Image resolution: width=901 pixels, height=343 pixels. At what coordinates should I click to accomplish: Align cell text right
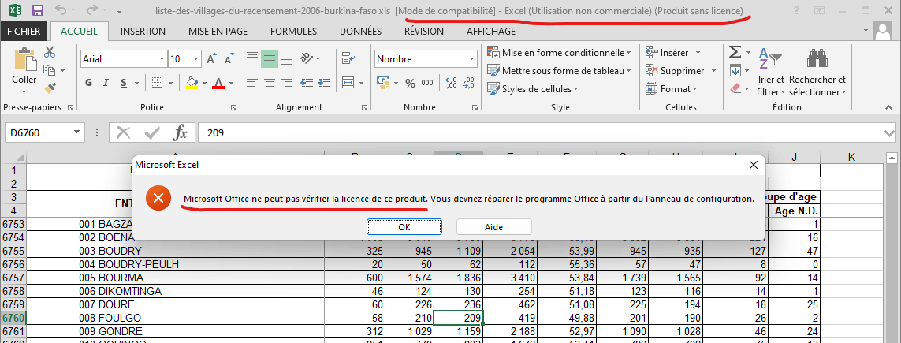pos(287,83)
